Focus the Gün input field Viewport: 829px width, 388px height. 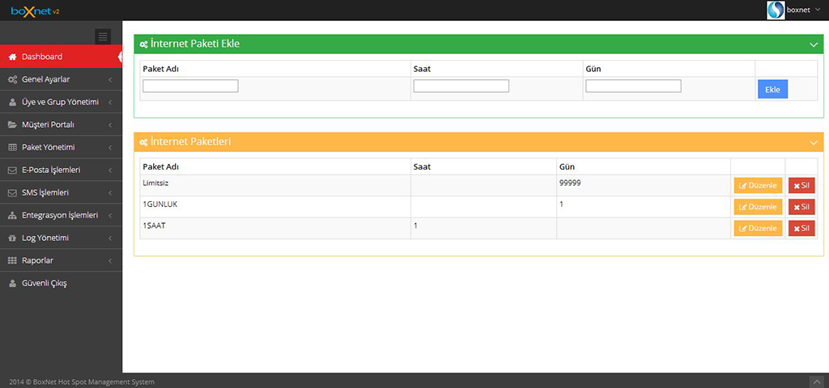click(x=633, y=86)
